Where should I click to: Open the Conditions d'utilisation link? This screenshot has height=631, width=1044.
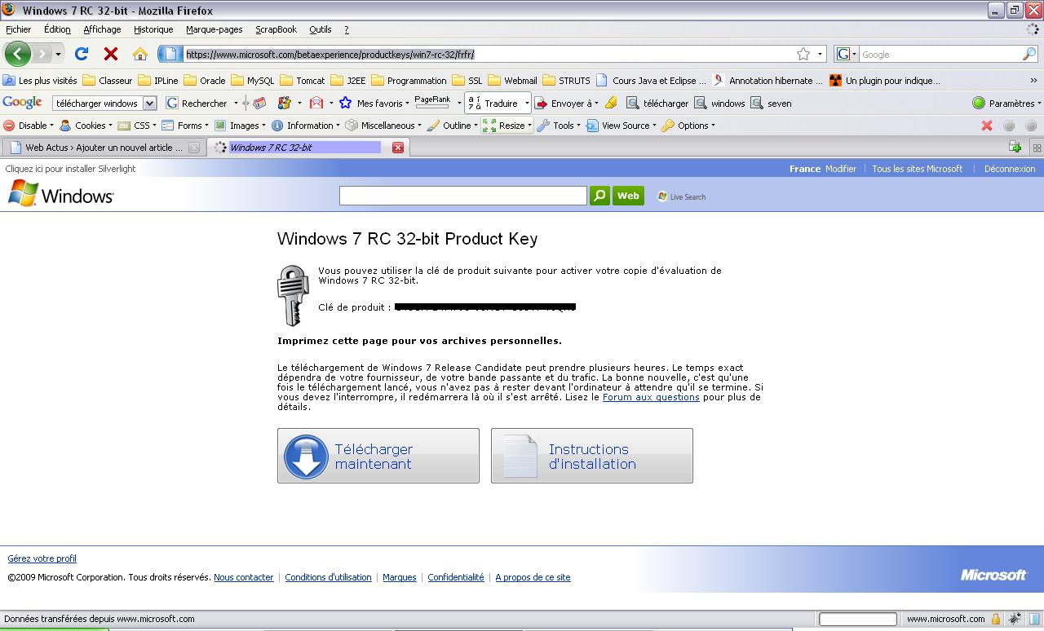click(x=328, y=577)
